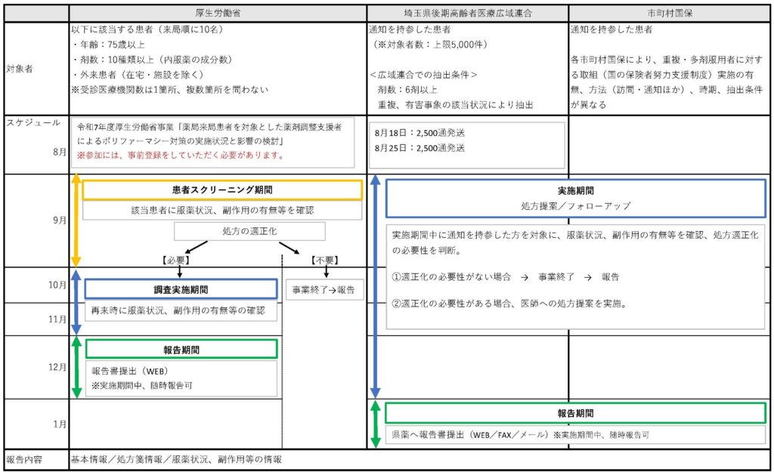Select the 対象者 row label
Image resolution: width=774 pixels, height=472 pixels.
[20, 69]
